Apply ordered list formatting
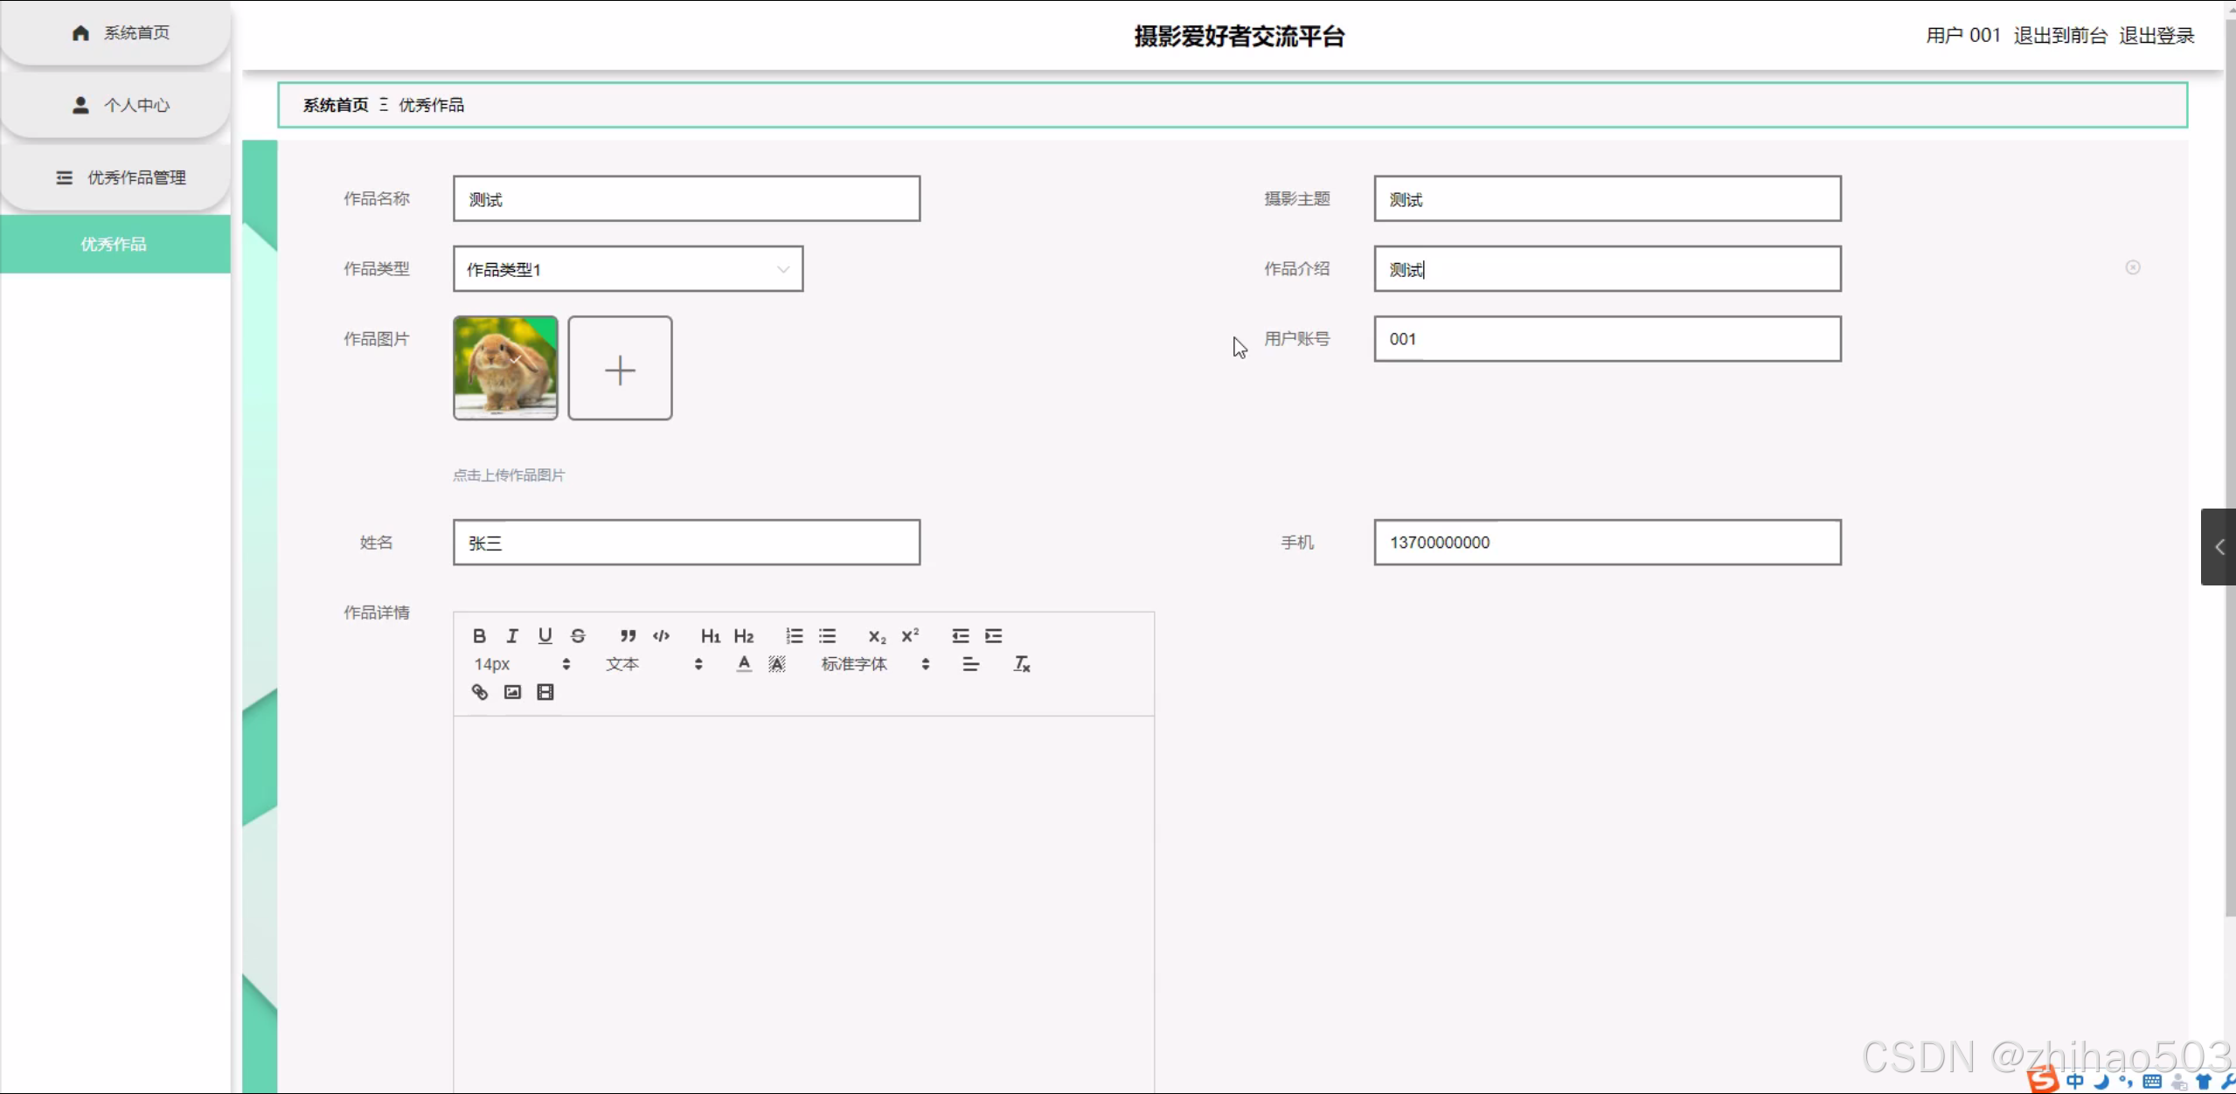This screenshot has height=1094, width=2236. click(794, 635)
